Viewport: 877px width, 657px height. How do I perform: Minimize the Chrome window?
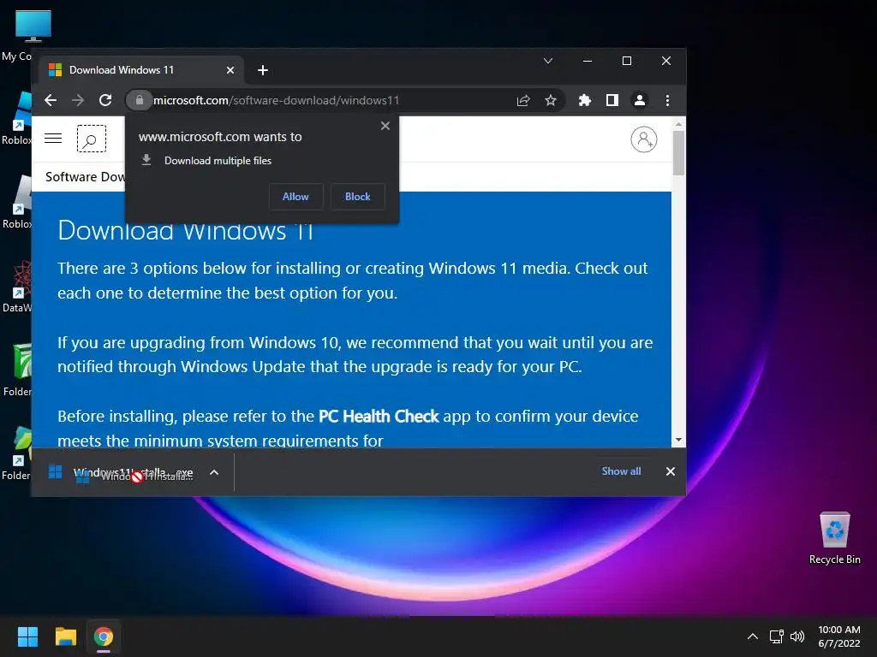pyautogui.click(x=588, y=61)
